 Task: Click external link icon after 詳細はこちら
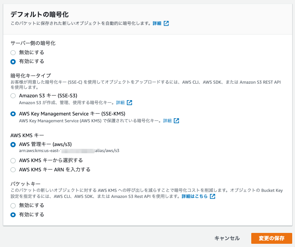coord(212,196)
